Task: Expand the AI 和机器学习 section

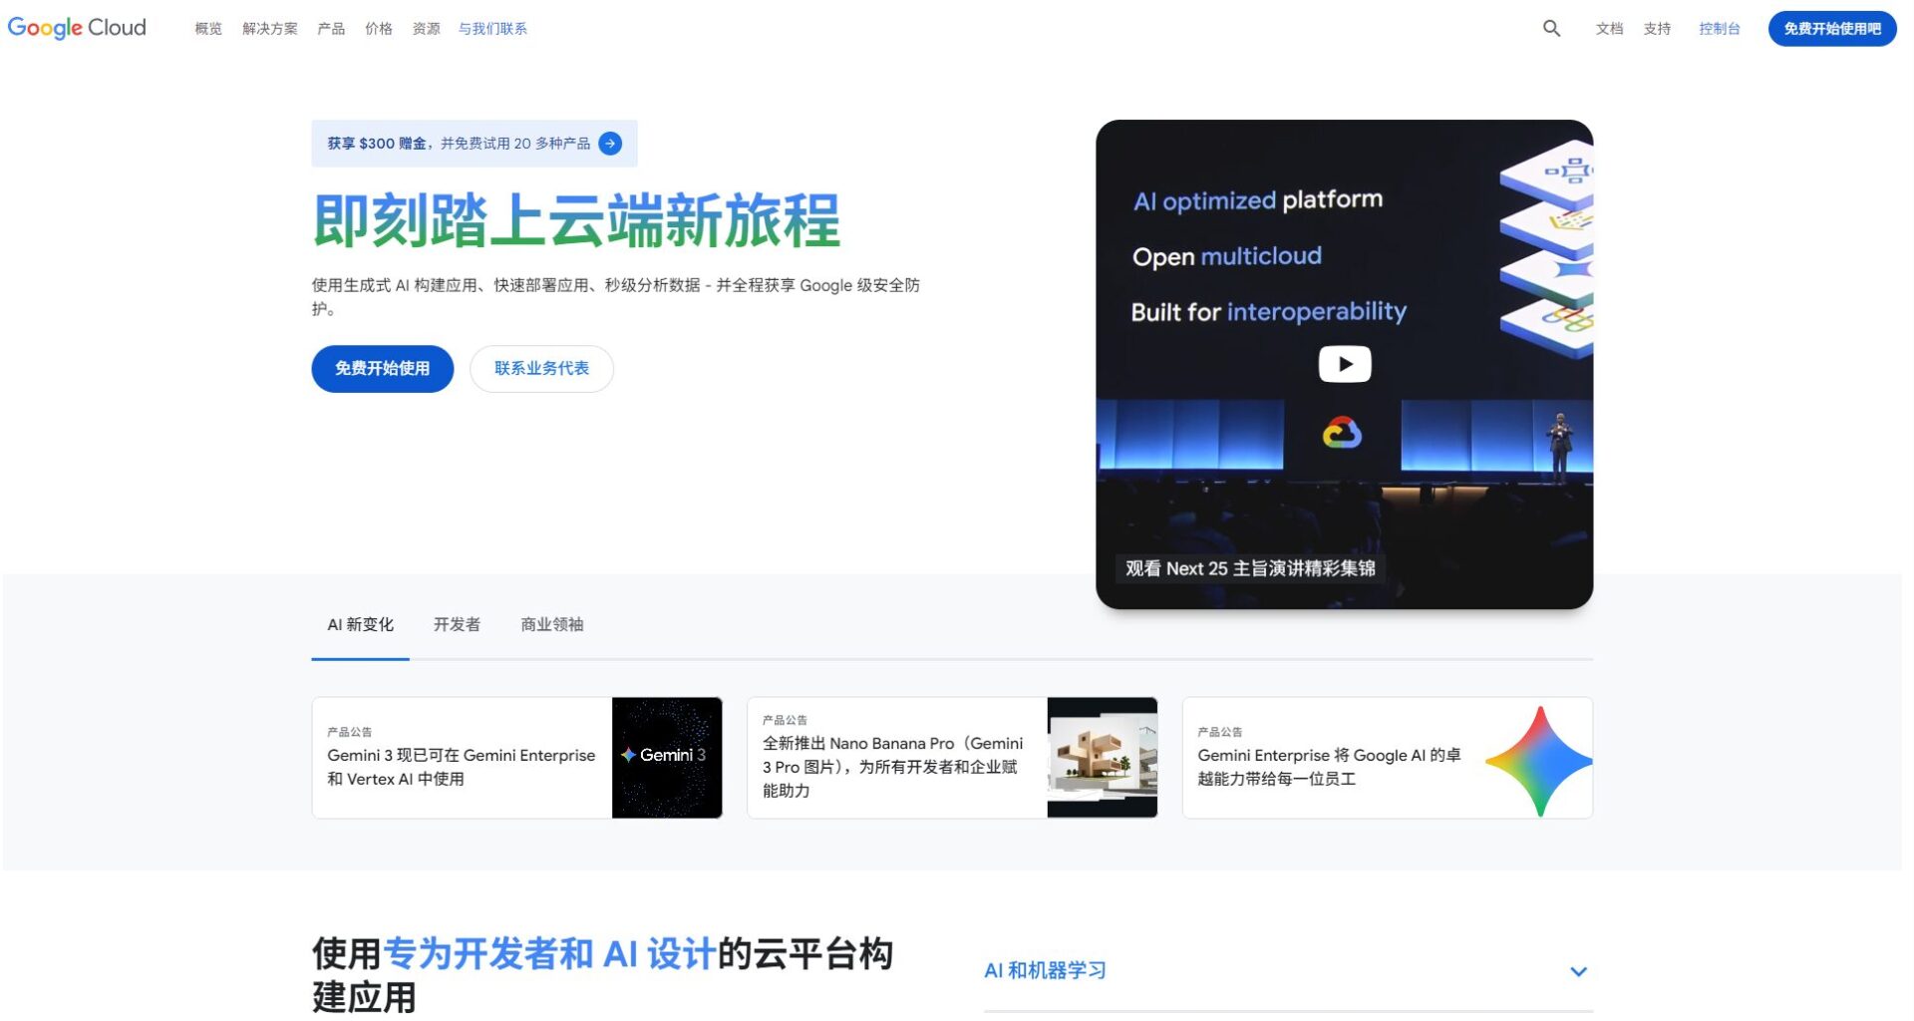Action: click(x=1578, y=970)
